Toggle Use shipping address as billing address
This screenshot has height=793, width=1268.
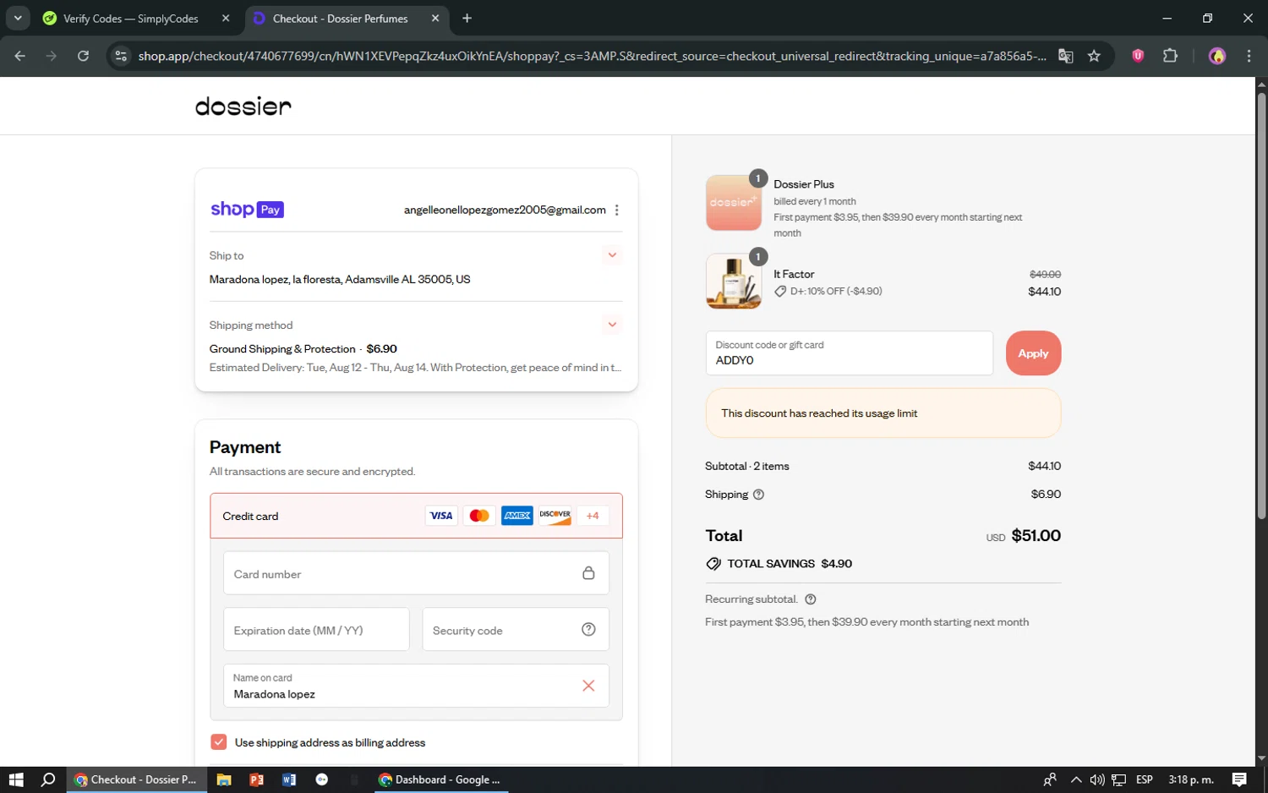click(219, 741)
